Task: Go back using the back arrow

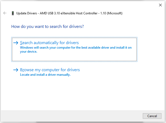Action: pos(5,13)
